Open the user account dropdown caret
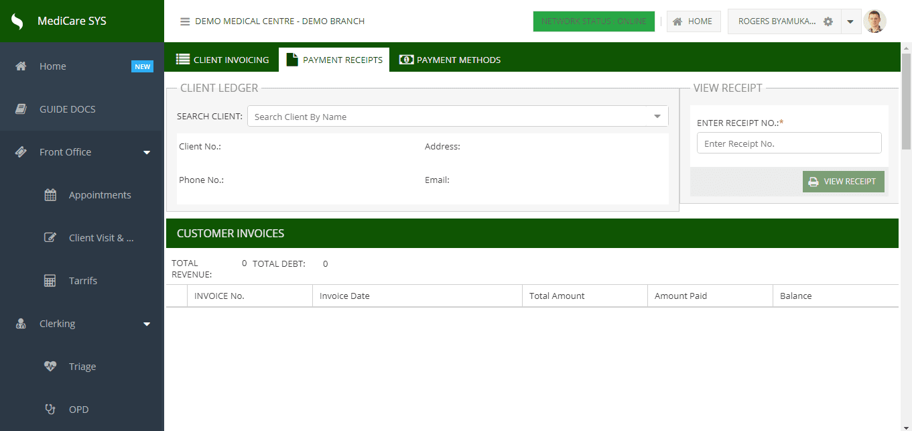 850,21
